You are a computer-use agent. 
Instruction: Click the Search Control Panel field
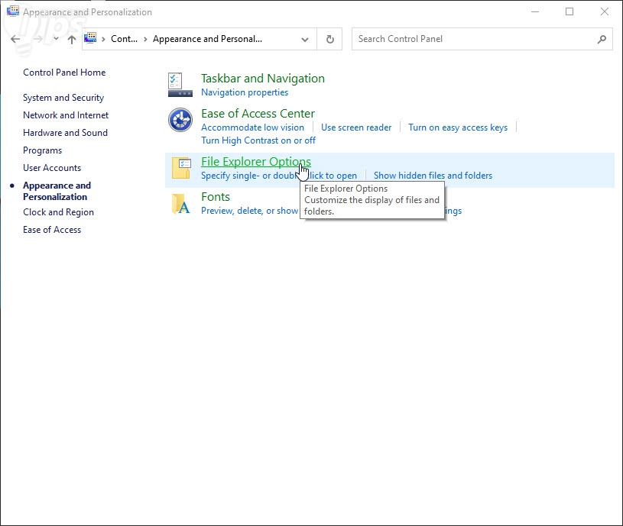pyautogui.click(x=474, y=39)
